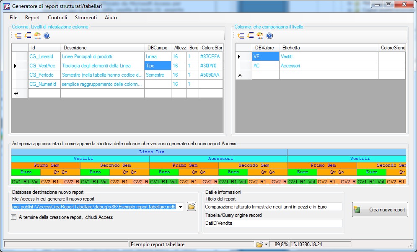Viewport: 417px width, 252px height.
Task: Click new-row asterisk selector in values grid
Action: 243,75
